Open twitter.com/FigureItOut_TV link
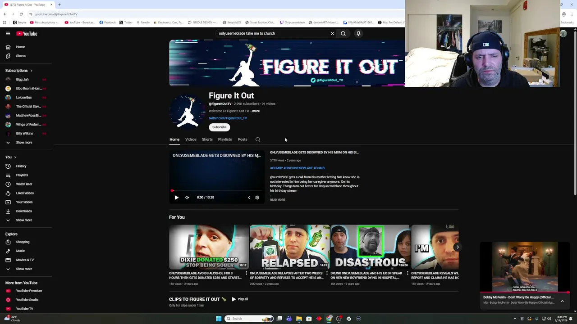The height and width of the screenshot is (324, 577). point(228,118)
